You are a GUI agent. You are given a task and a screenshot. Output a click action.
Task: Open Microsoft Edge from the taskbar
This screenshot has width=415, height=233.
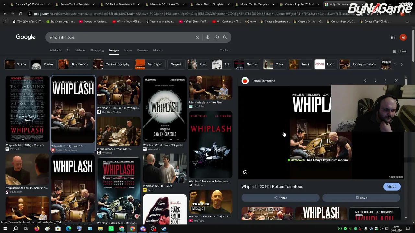69,229
